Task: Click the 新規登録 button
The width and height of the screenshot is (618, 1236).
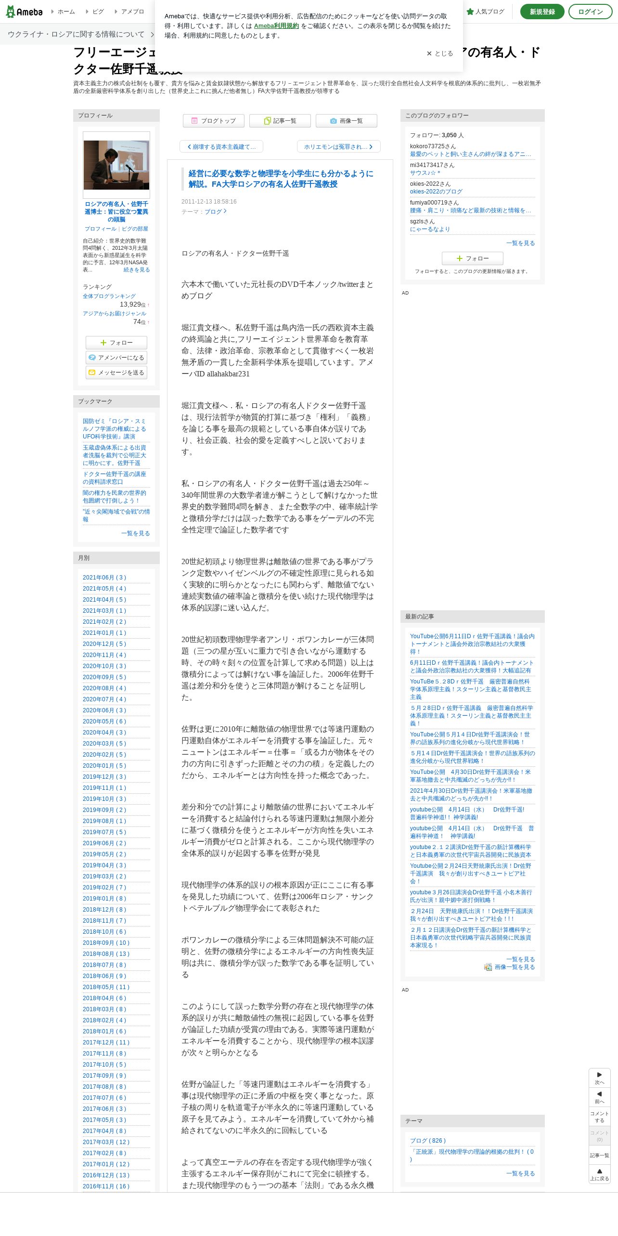Action: (542, 12)
